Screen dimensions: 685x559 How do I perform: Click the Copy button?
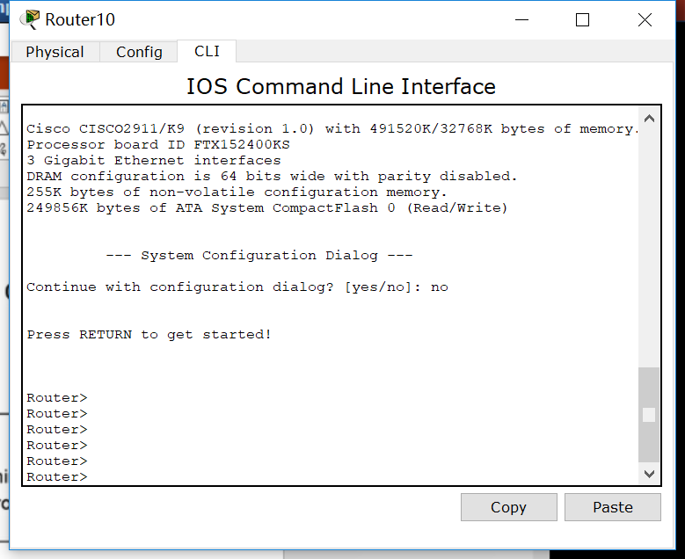point(508,507)
